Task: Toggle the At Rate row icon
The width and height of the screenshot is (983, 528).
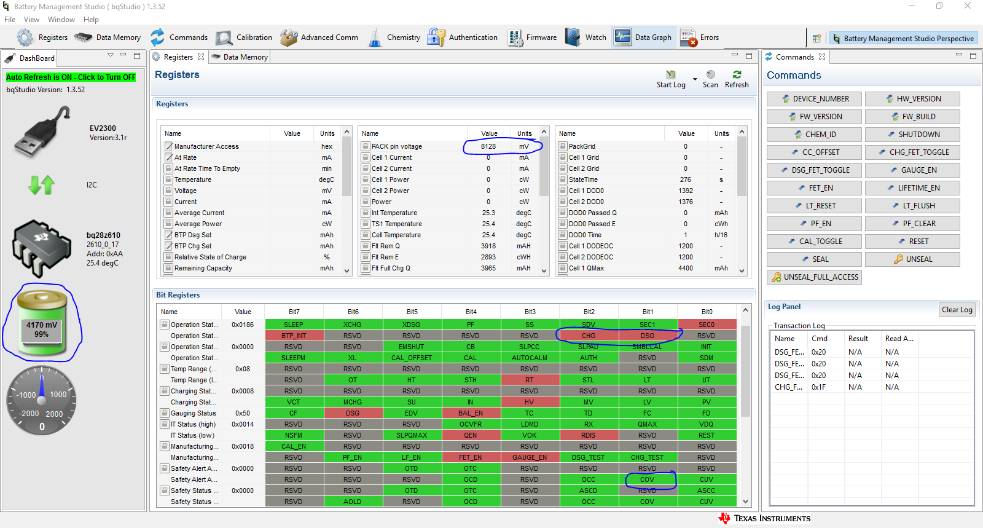Action: point(168,157)
